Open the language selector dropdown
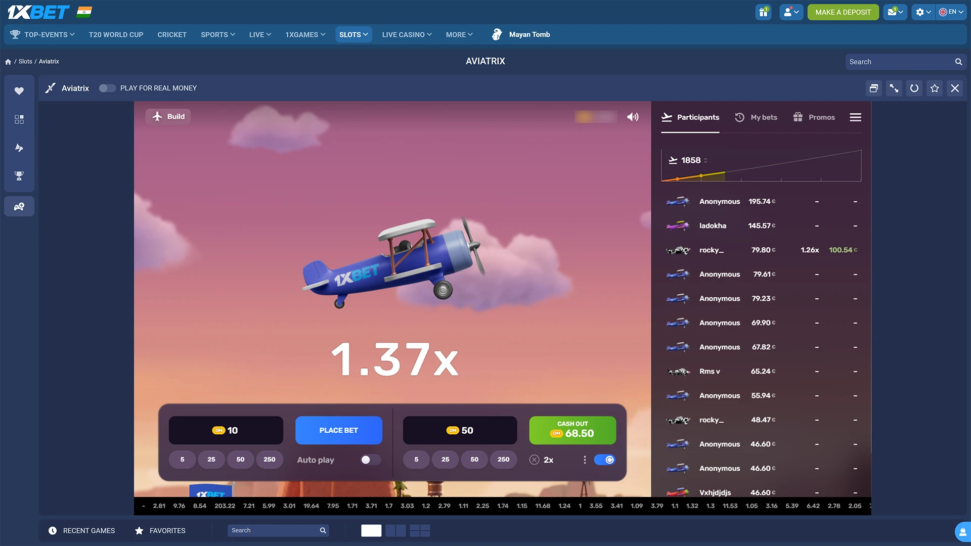Screen dimensions: 971x546 951,12
